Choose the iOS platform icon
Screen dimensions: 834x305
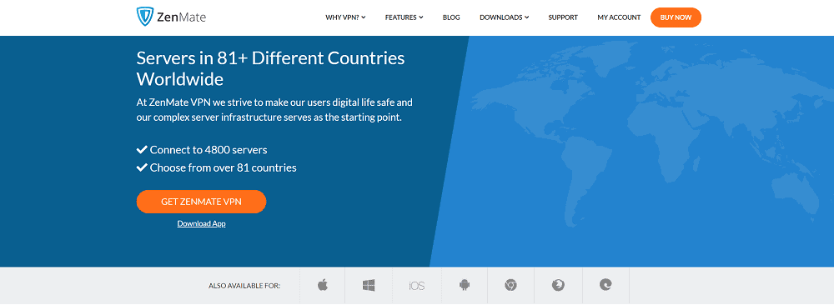417,286
